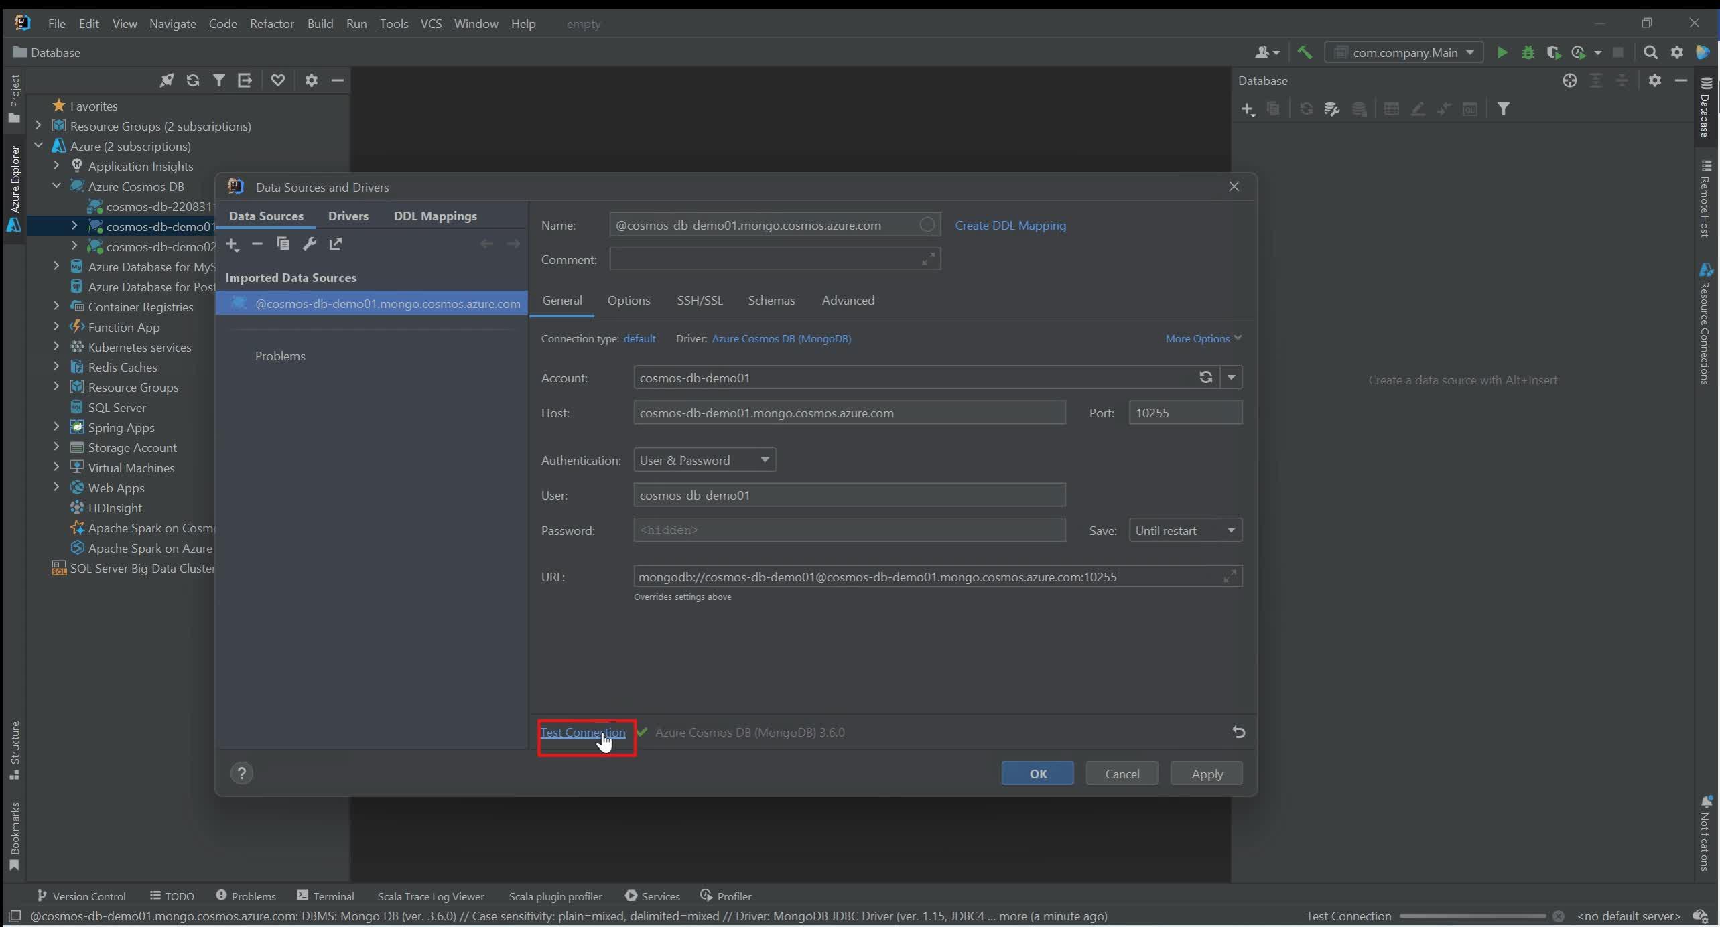
Task: Expand the Function App tree node
Action: coord(56,327)
